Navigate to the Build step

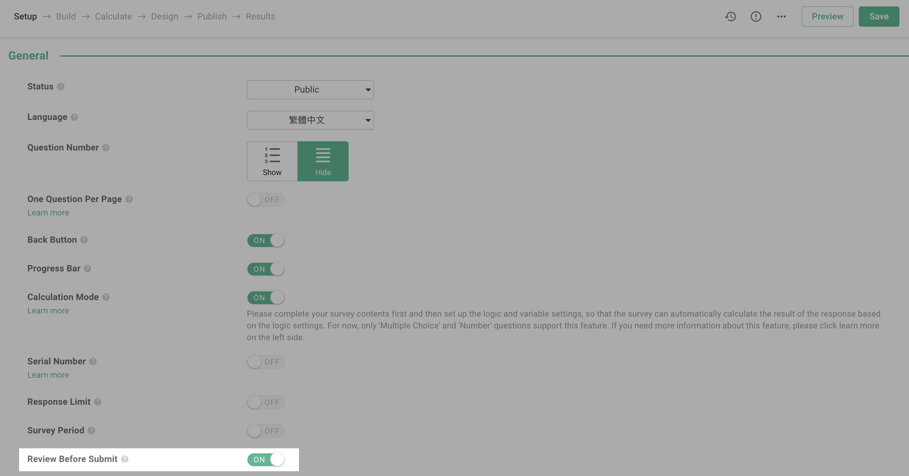[66, 16]
